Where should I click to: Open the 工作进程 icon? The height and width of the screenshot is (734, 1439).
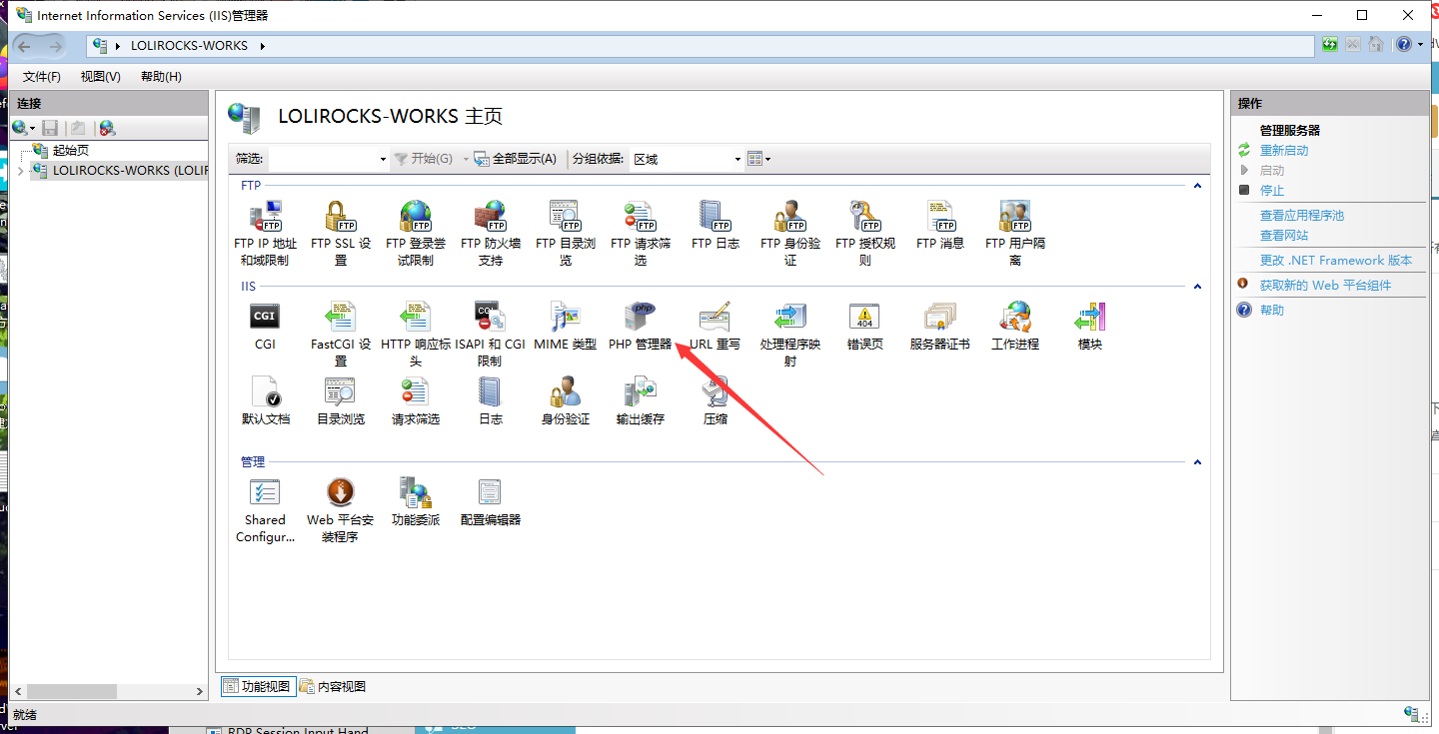[x=1015, y=326]
